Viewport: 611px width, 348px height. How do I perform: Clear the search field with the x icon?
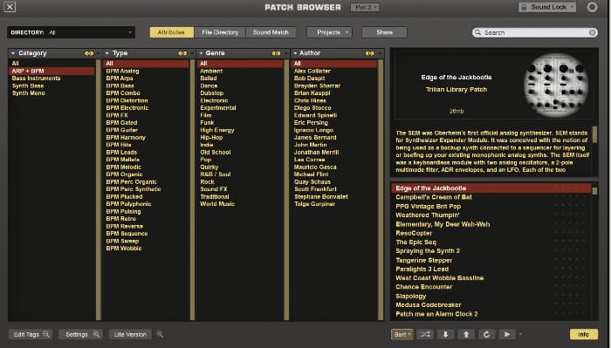pos(593,32)
